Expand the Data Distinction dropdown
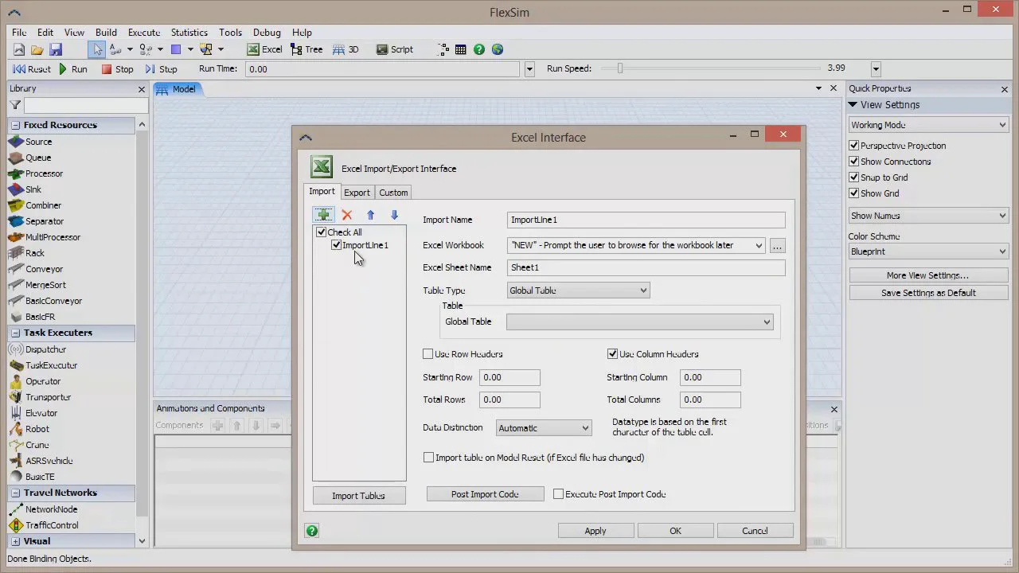This screenshot has height=573, width=1019. [x=543, y=428]
